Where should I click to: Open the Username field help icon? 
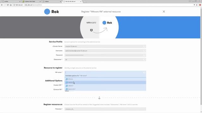click(144, 51)
